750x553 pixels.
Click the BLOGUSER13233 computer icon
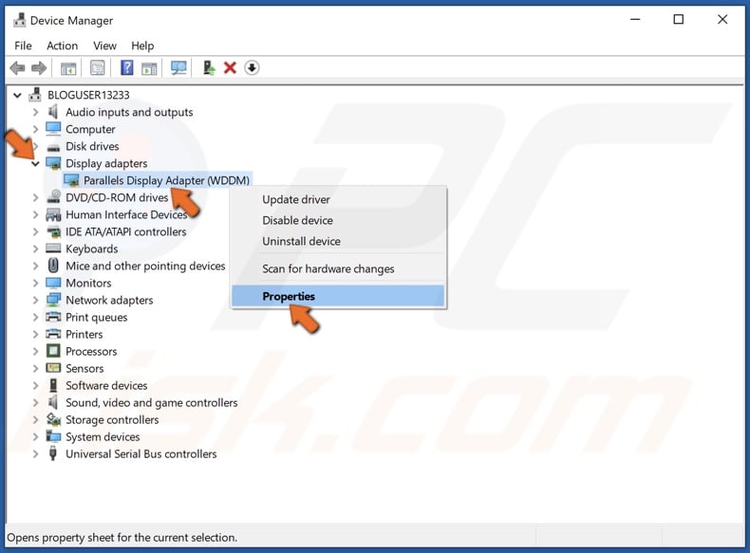pyautogui.click(x=35, y=95)
